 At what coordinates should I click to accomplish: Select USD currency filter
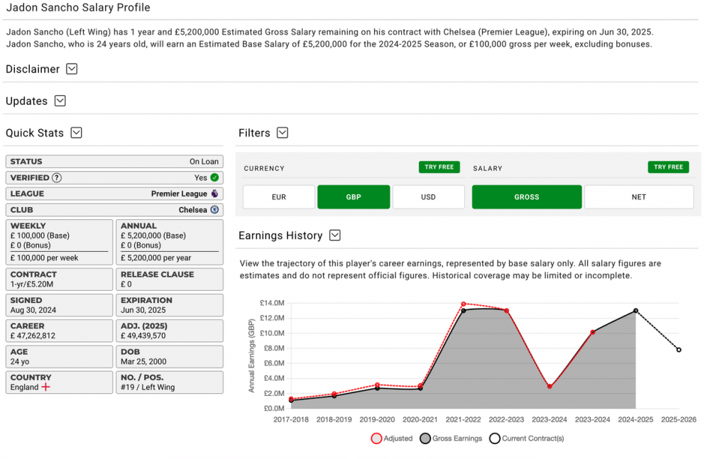click(428, 197)
